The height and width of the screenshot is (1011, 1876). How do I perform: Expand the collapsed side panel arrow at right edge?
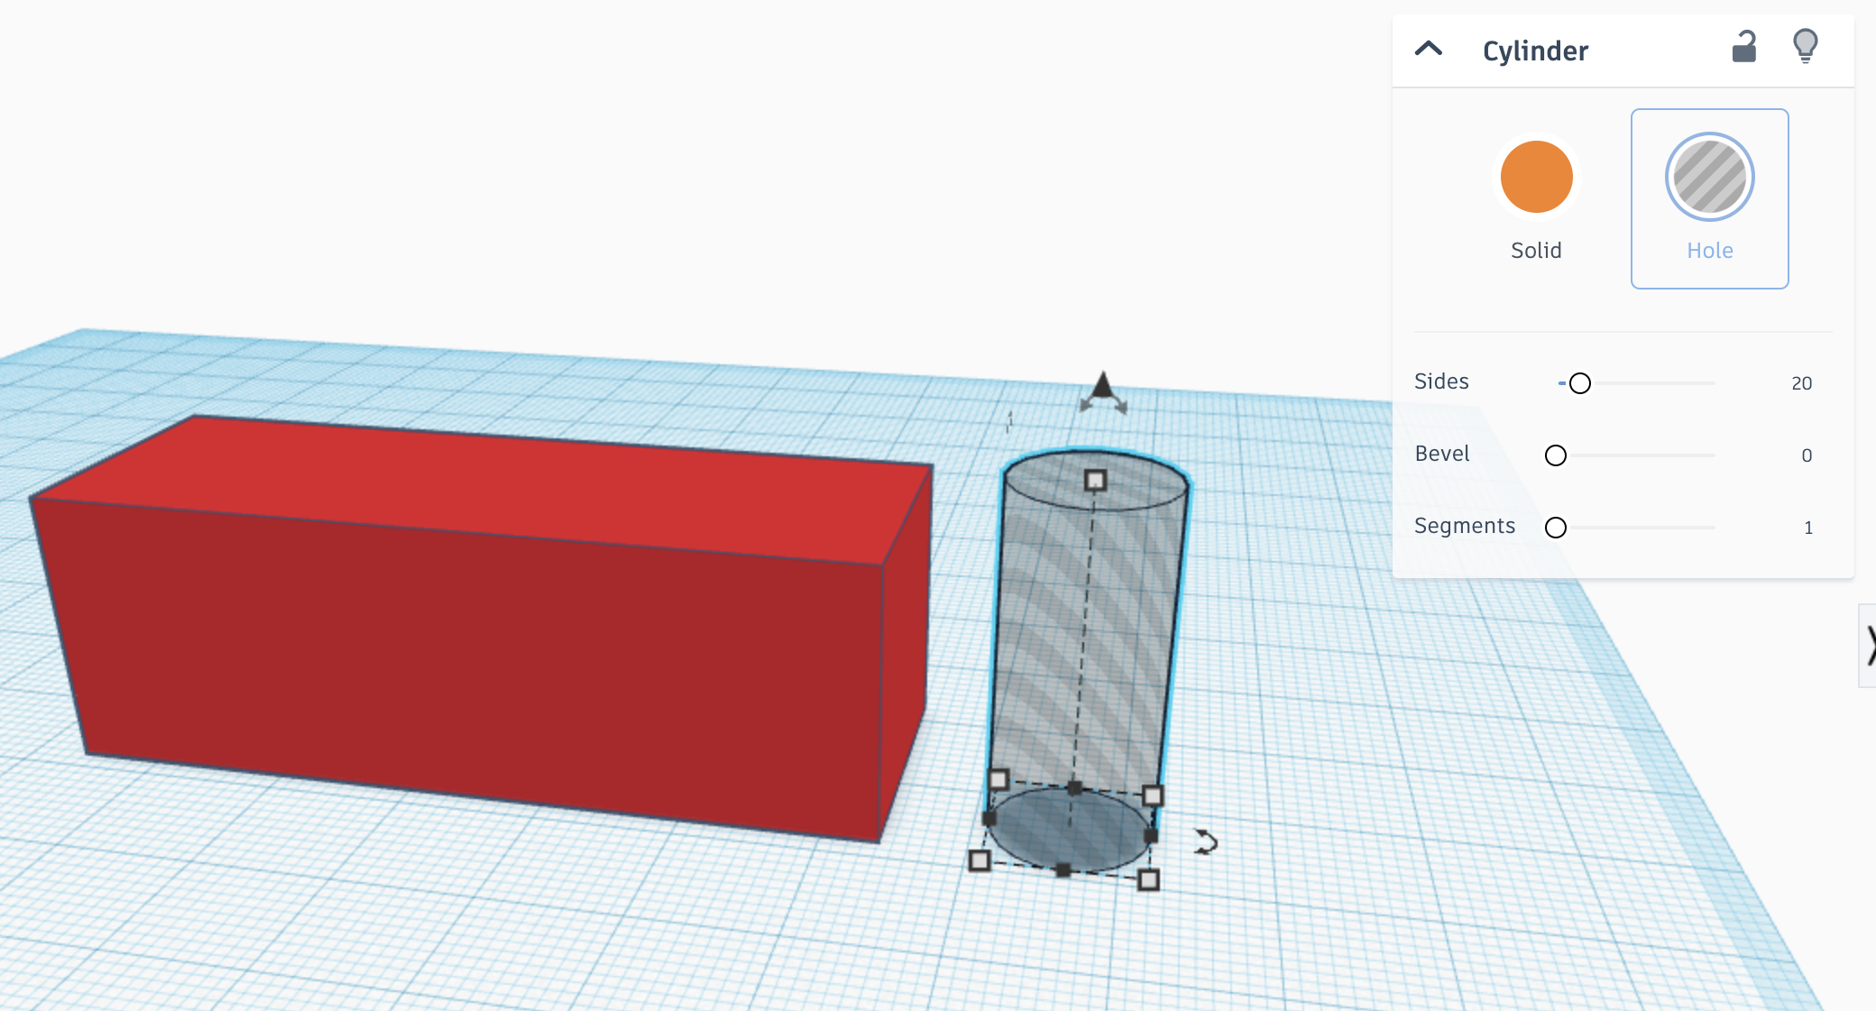point(1869,646)
